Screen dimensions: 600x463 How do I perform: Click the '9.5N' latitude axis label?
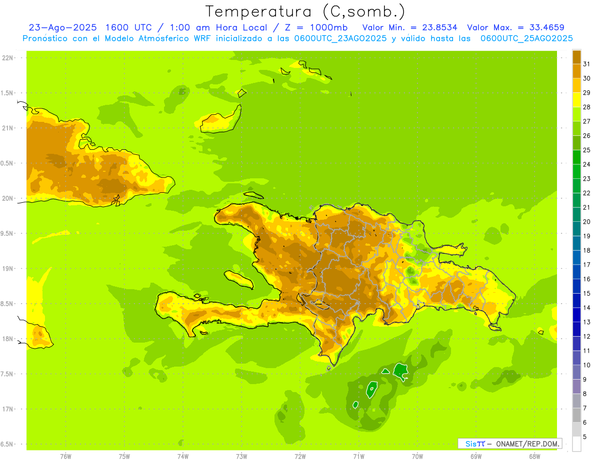7,233
